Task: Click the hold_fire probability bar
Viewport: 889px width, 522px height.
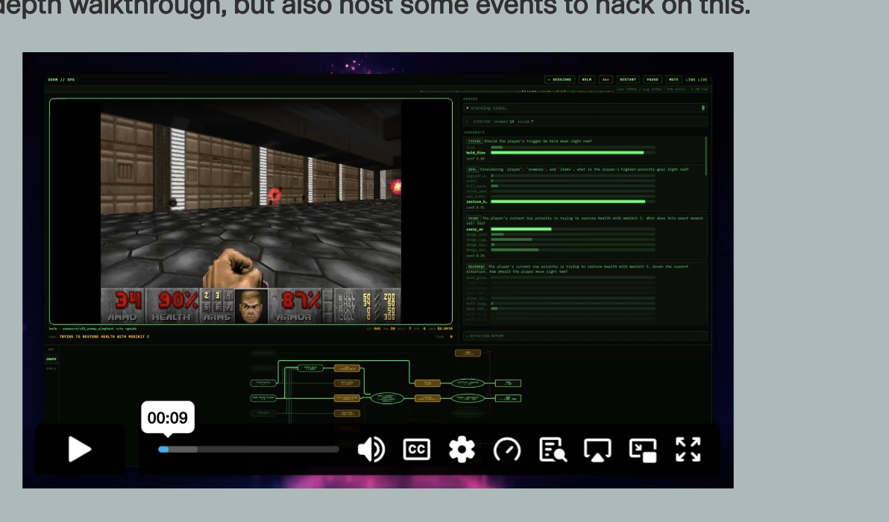Action: pyautogui.click(x=573, y=152)
